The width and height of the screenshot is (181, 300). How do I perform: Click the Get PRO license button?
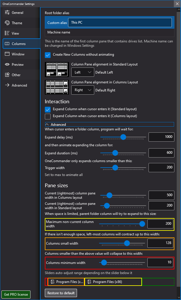pos(16,295)
